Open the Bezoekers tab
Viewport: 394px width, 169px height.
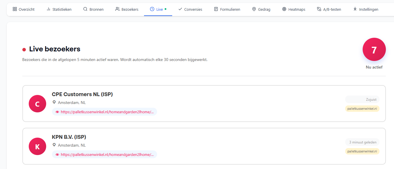(x=127, y=9)
